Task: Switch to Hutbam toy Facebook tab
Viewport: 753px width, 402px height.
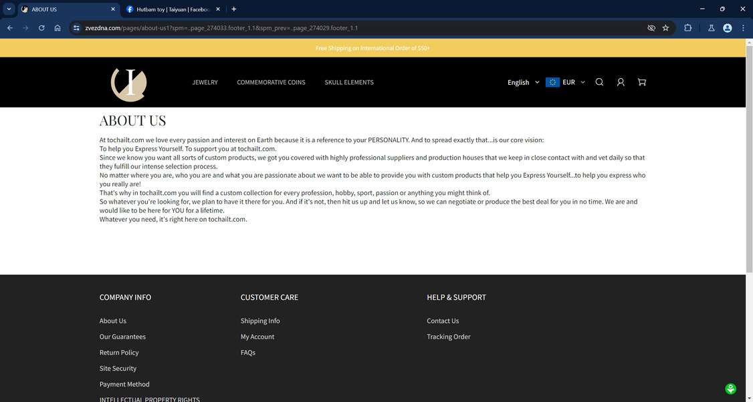Action: pyautogui.click(x=173, y=9)
